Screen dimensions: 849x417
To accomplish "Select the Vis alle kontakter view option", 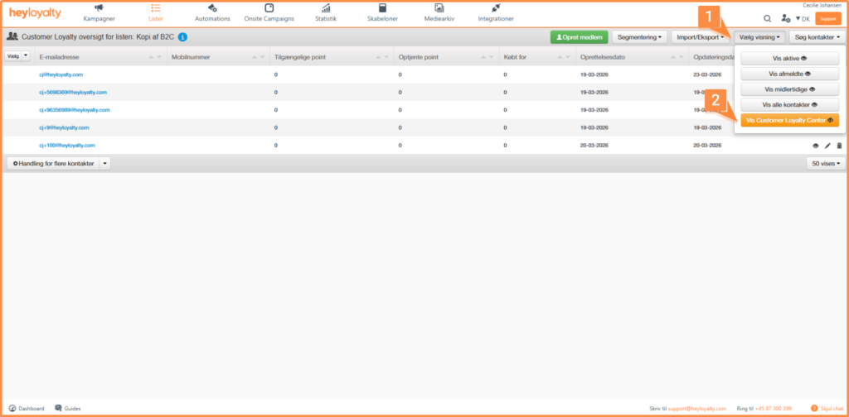I will 790,105.
